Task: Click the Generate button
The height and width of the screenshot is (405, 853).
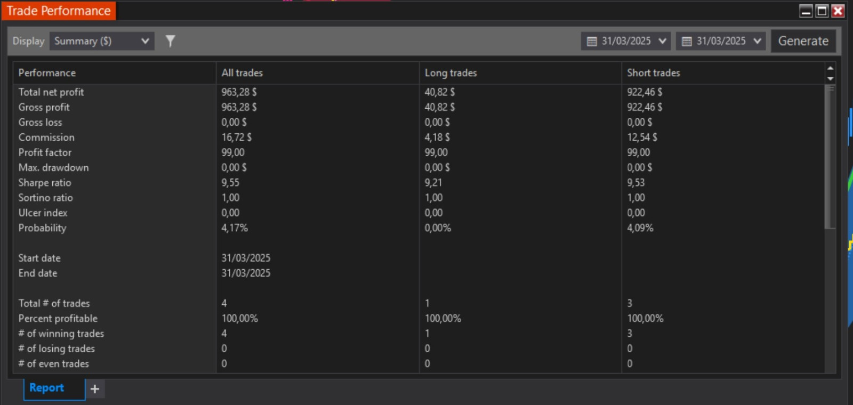Action: [x=803, y=41]
